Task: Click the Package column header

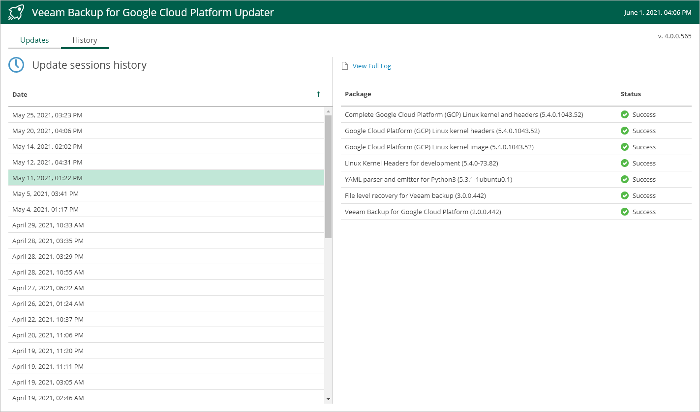Action: 358,94
